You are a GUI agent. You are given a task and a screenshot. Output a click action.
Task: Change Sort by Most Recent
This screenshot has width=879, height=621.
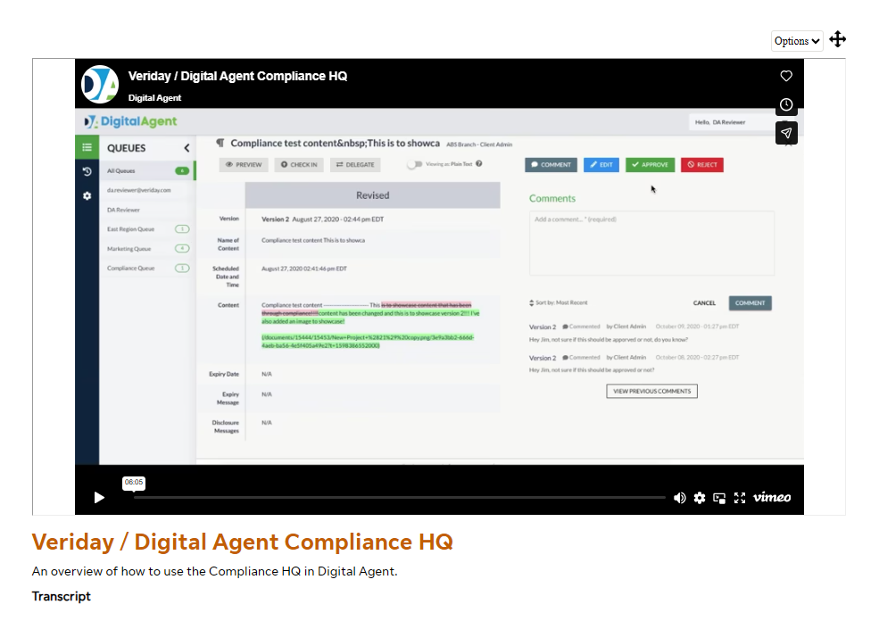pyautogui.click(x=559, y=302)
